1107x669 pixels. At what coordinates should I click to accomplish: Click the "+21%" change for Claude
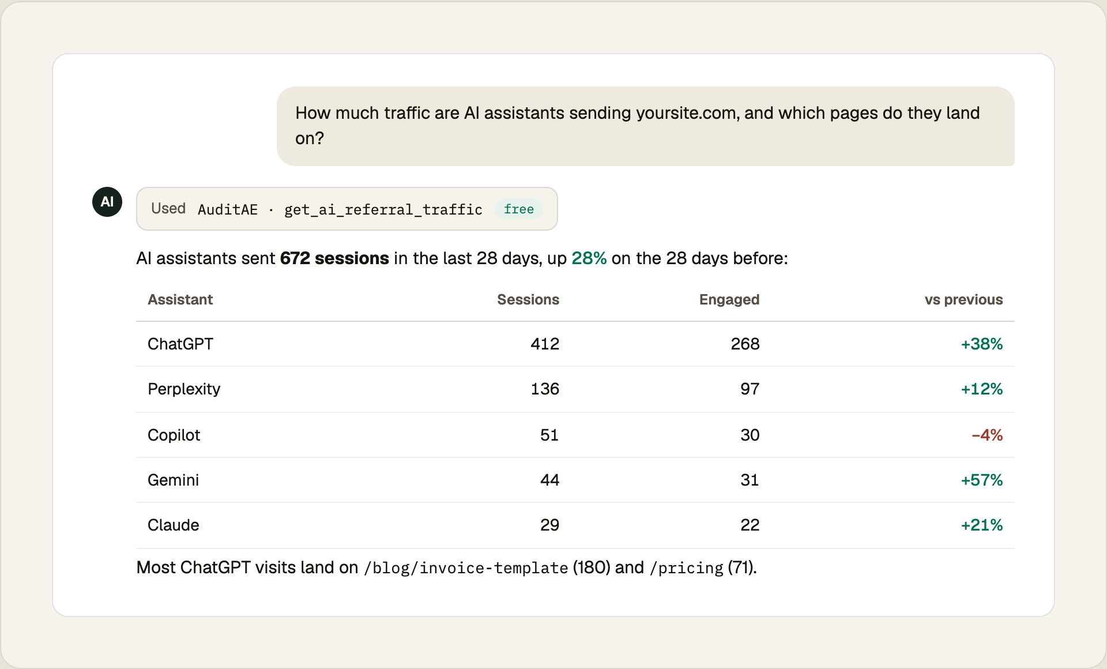[x=982, y=525]
